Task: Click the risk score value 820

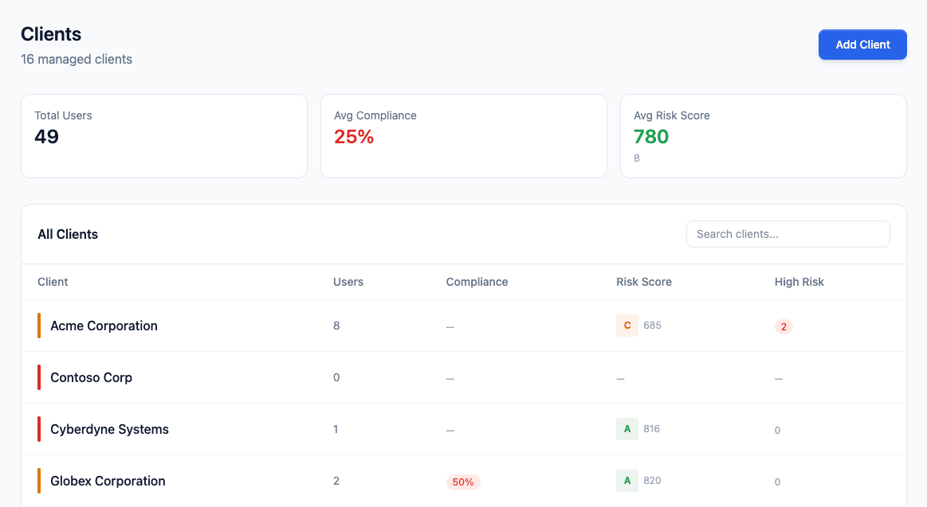Action: tap(652, 481)
